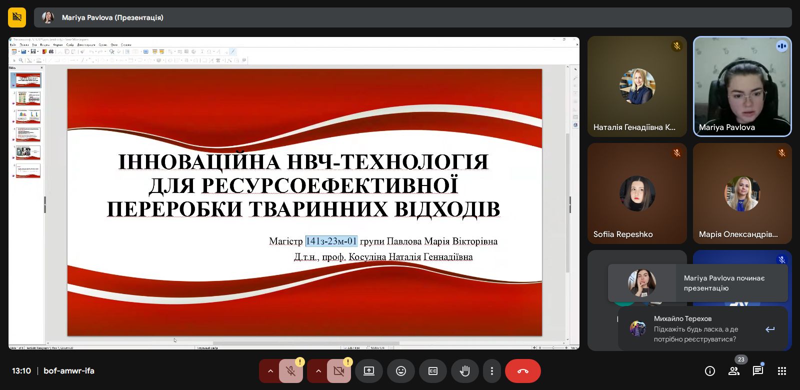Image resolution: width=800 pixels, height=390 pixels.
Task: Unmute the microphone button
Action: click(x=290, y=371)
